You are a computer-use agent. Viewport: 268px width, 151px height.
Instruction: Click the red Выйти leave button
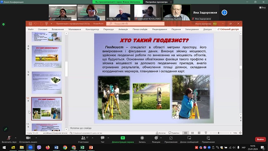260,139
